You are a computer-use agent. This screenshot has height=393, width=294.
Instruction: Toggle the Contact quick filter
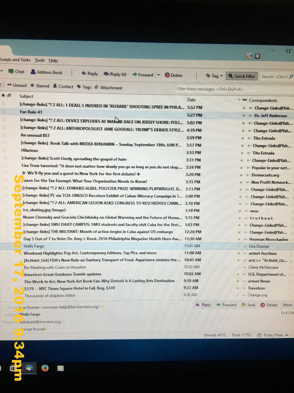click(x=63, y=86)
